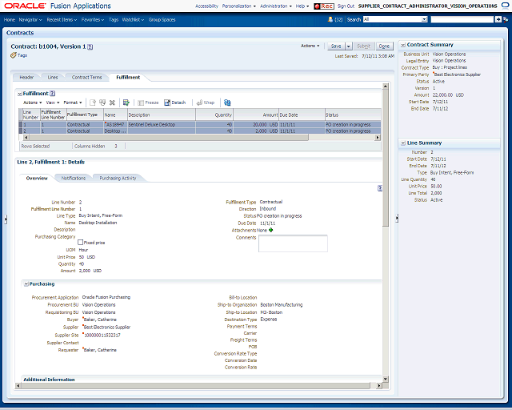Collapse the Purchasing section
The width and height of the screenshot is (512, 410).
pos(26,284)
